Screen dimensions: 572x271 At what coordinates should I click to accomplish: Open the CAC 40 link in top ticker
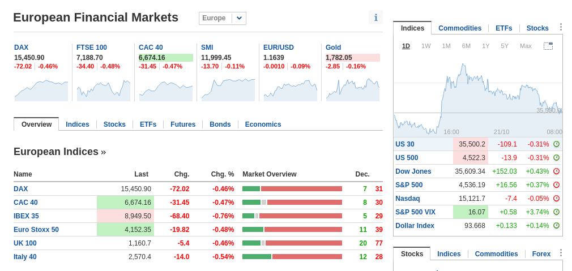[x=151, y=48]
